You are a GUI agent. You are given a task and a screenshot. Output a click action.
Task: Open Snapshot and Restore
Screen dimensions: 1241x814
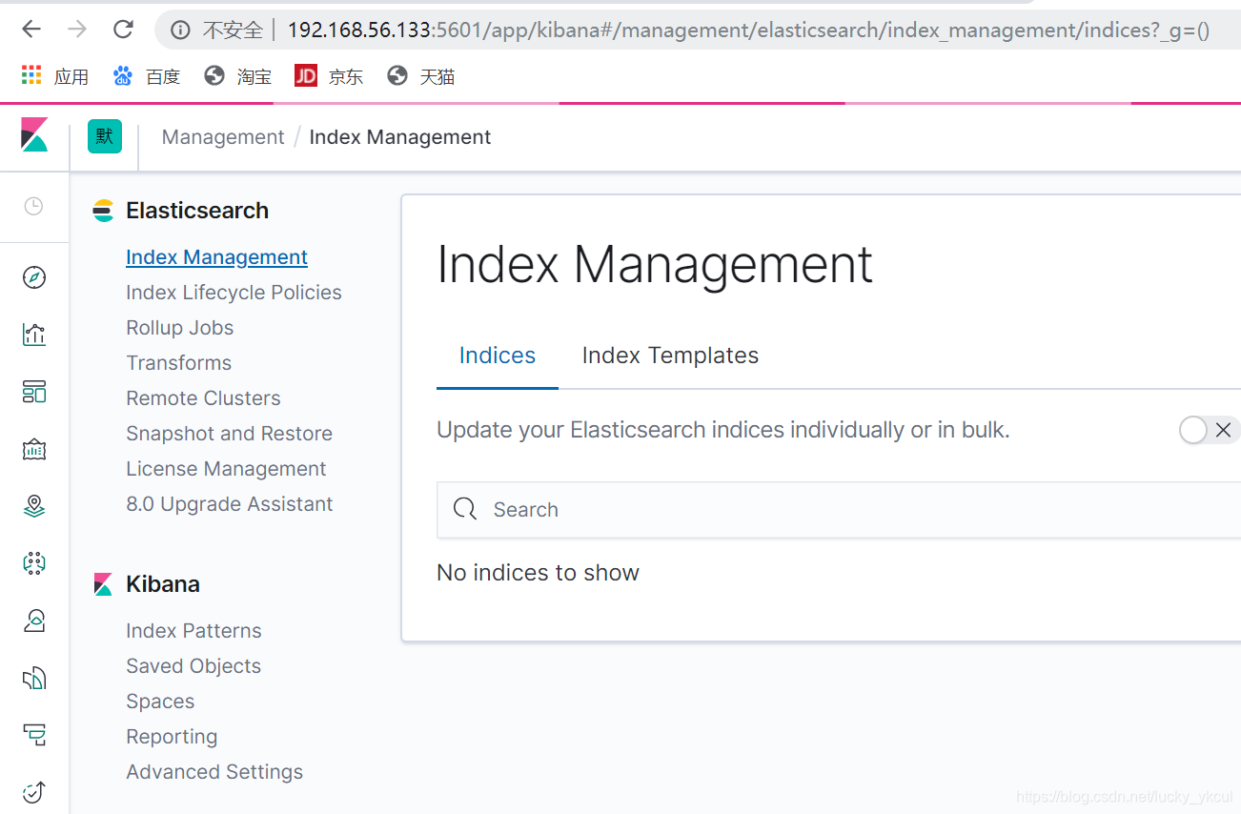click(x=229, y=434)
